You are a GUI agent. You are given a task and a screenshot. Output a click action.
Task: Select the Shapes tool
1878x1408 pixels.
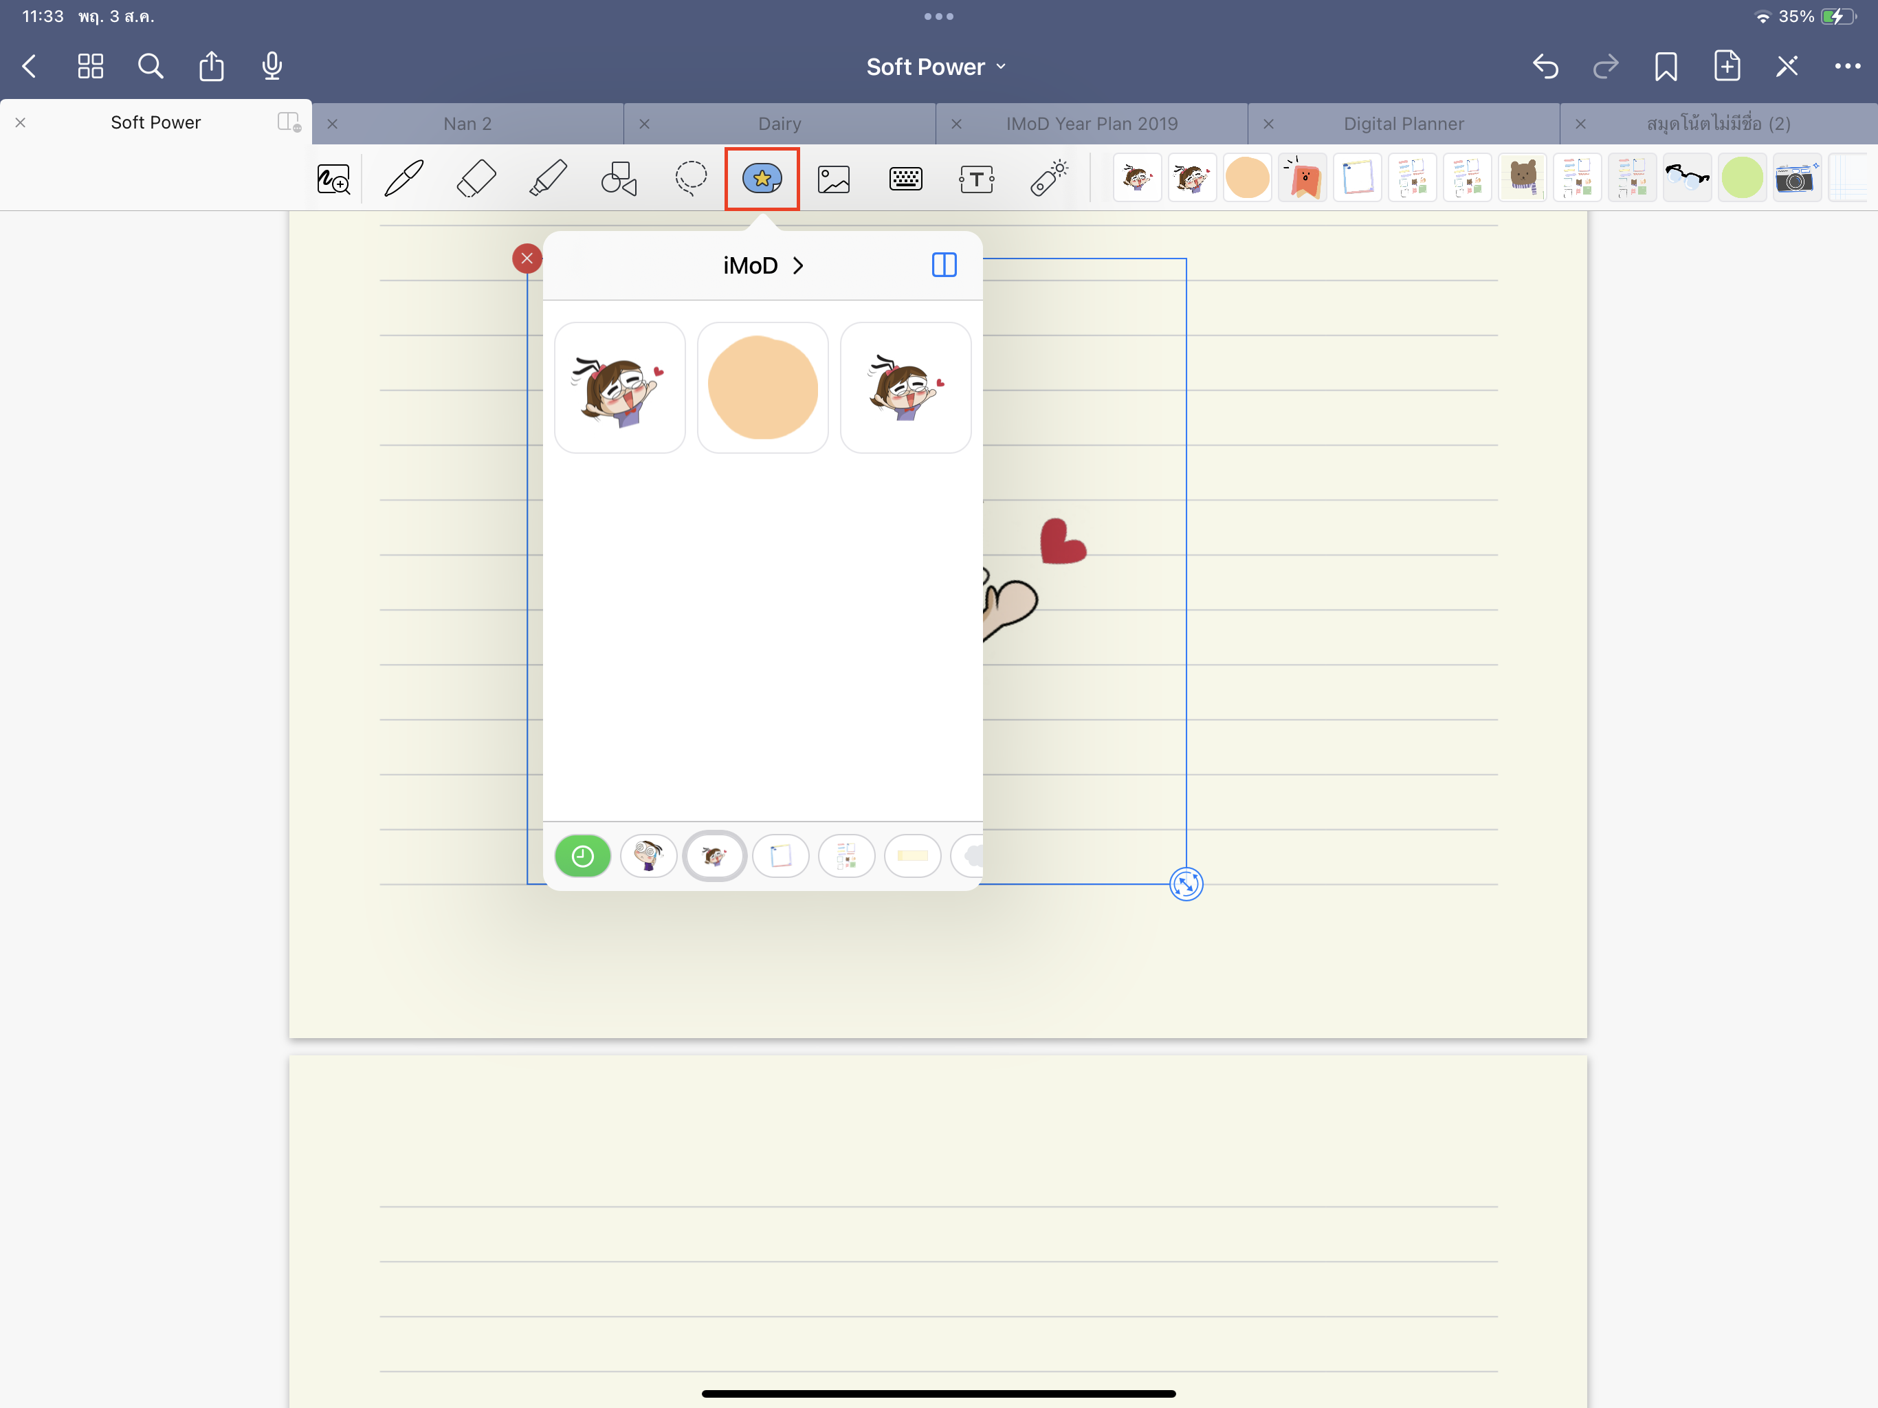point(619,179)
